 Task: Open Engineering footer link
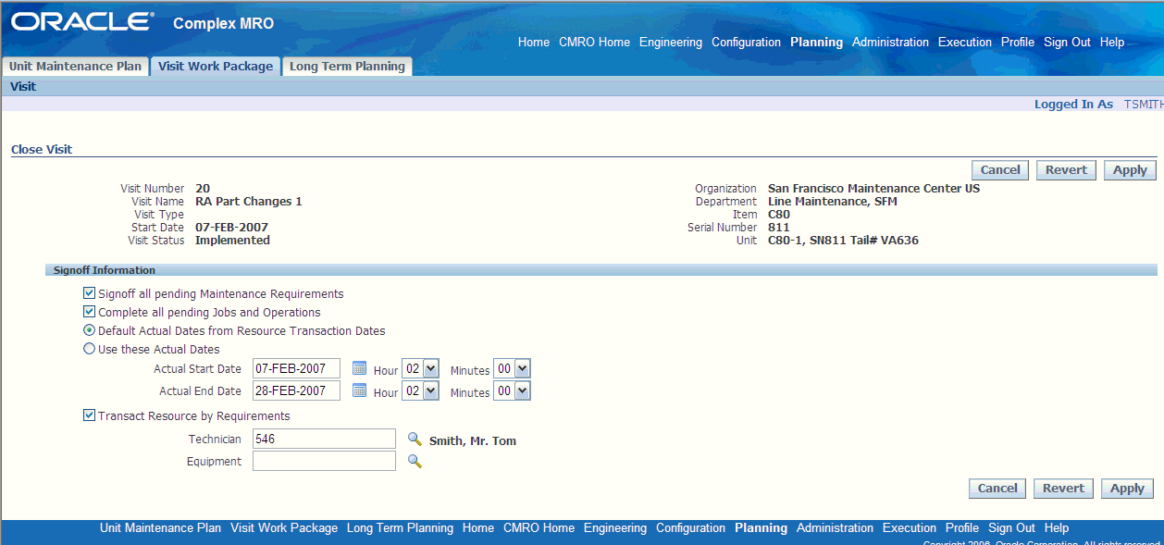[x=615, y=528]
